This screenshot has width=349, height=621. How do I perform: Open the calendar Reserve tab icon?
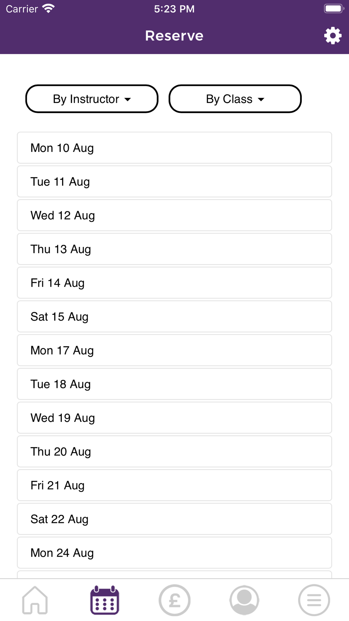pyautogui.click(x=105, y=600)
